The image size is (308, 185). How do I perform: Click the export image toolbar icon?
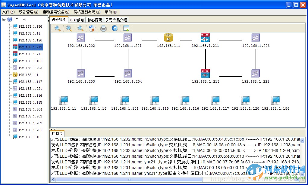tap(126, 28)
